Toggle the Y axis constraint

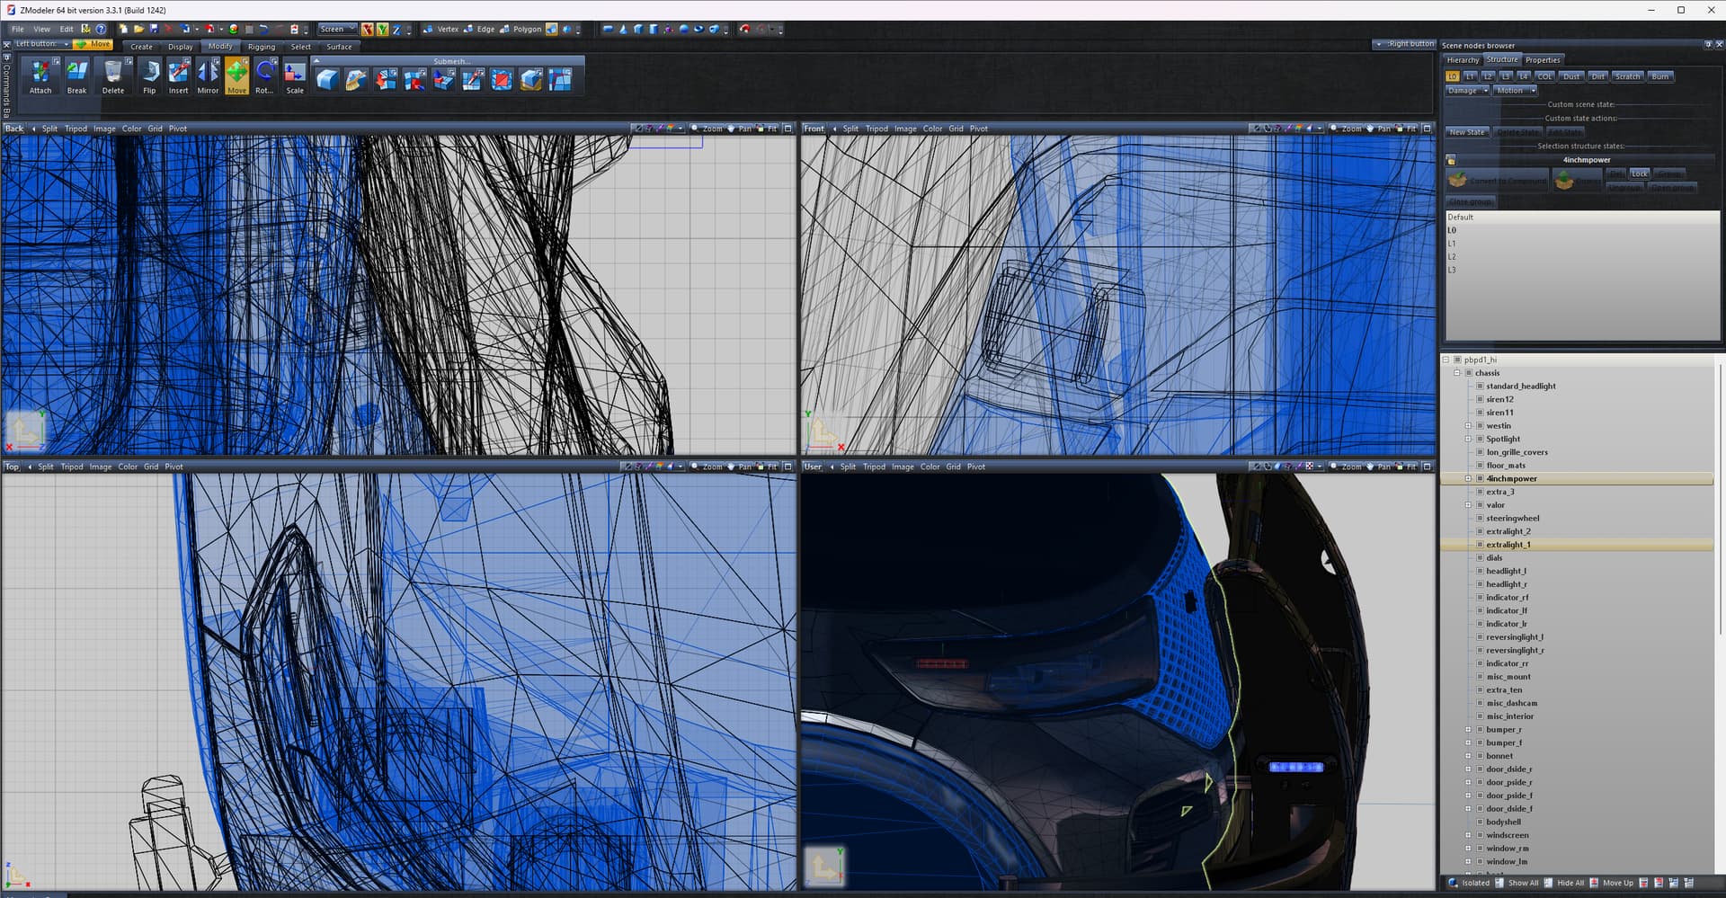[x=382, y=30]
